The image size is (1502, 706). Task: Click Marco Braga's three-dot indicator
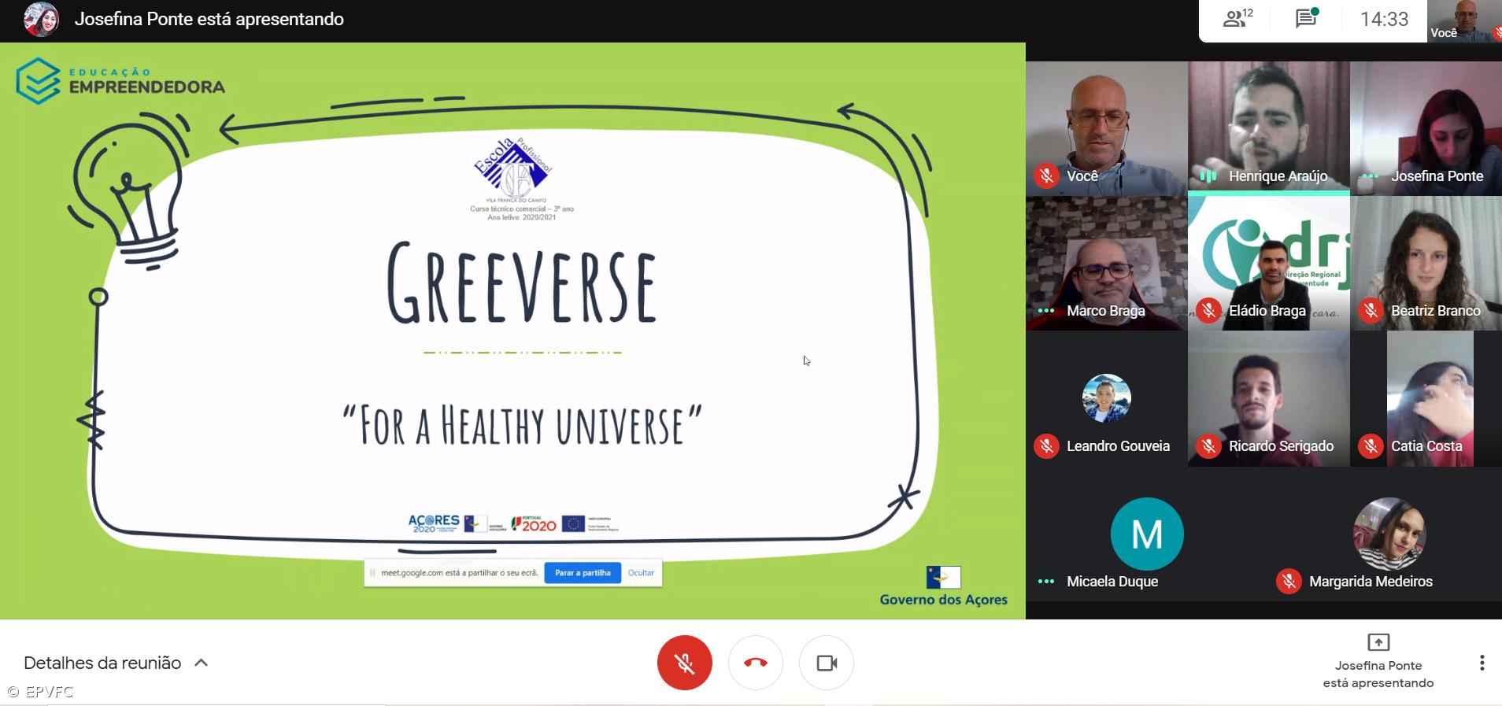click(x=1046, y=311)
